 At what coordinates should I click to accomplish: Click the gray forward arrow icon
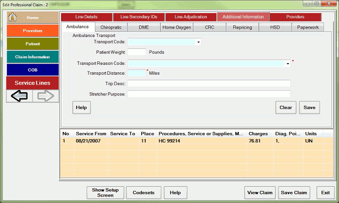tap(45, 96)
